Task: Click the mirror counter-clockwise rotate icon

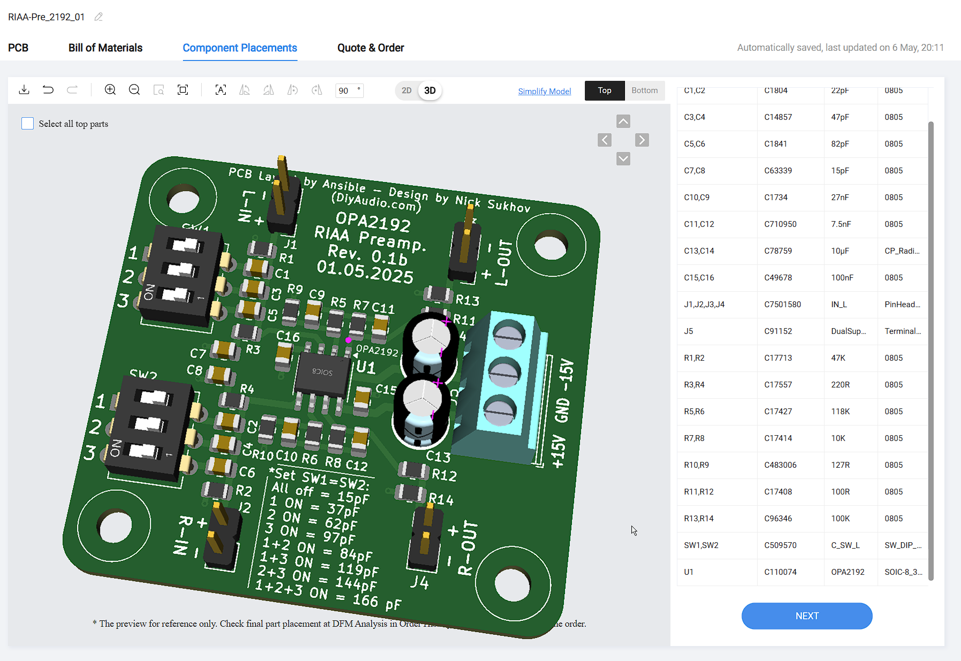Action: click(x=245, y=90)
